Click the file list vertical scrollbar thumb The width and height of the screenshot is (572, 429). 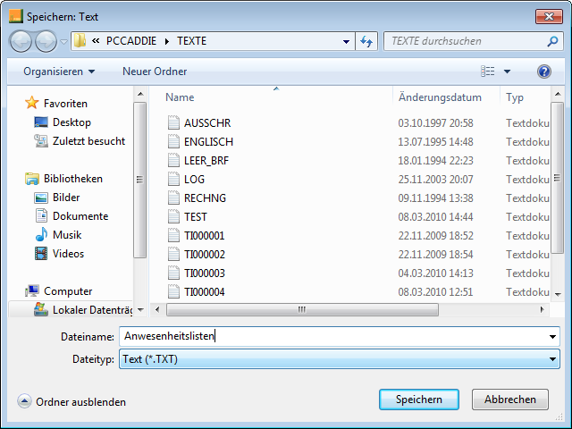pyautogui.click(x=557, y=178)
